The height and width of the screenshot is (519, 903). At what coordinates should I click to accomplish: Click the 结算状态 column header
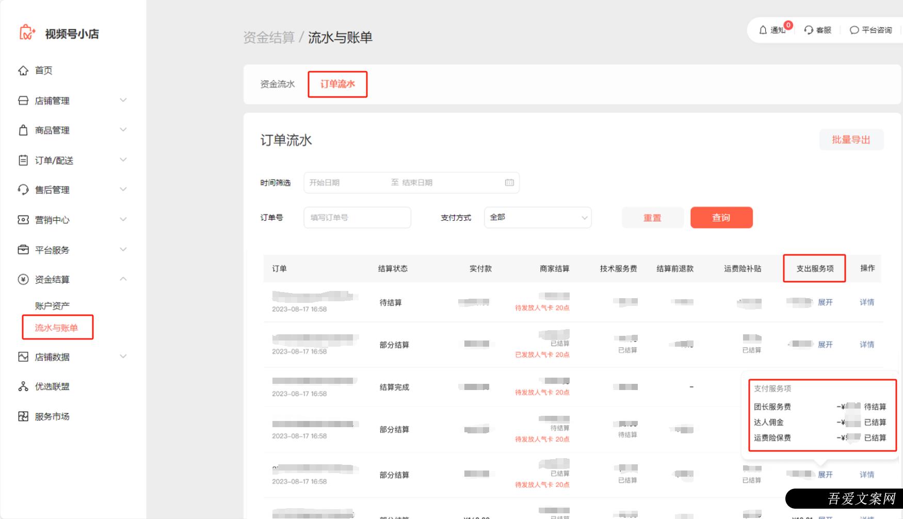coord(393,268)
